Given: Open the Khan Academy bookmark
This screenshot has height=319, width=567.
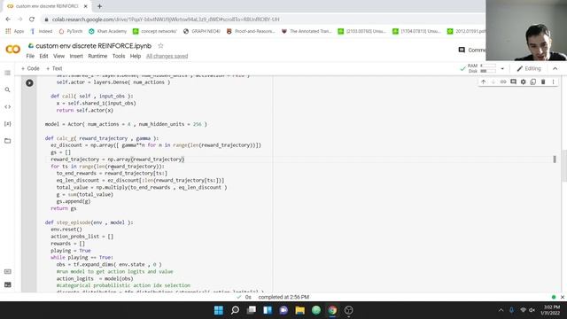Looking at the screenshot, I should click(x=108, y=32).
